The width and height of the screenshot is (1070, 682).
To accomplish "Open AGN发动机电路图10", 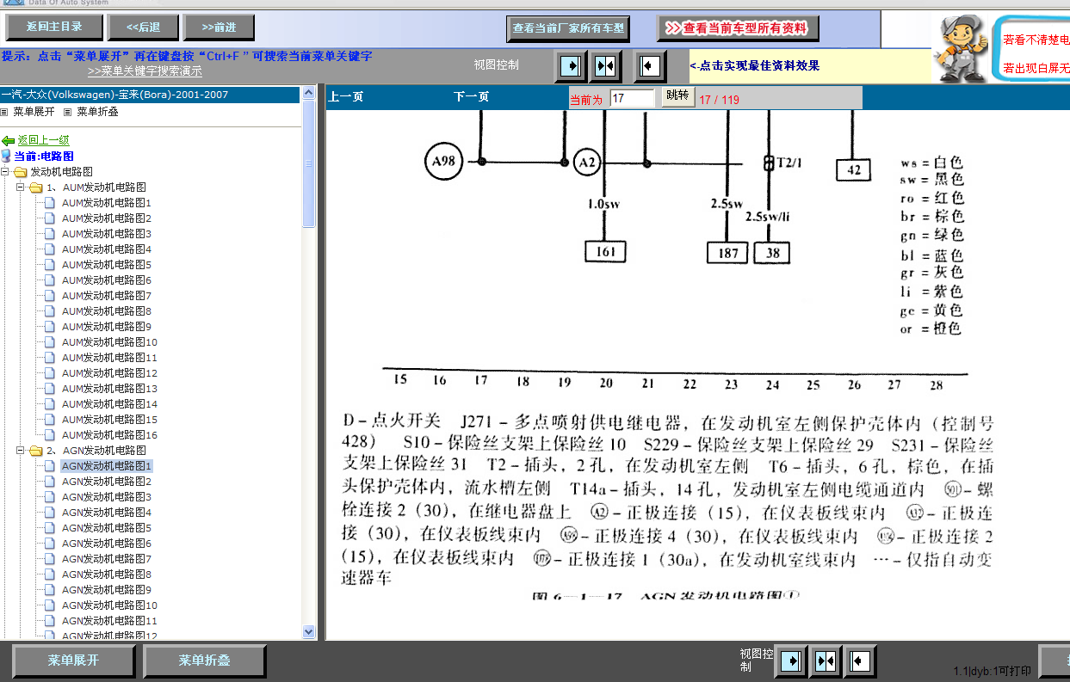I will [109, 605].
